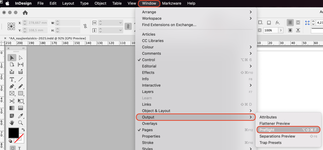The height and width of the screenshot is (150, 323).
Task: Select the Hand tool
Action: coord(12,123)
